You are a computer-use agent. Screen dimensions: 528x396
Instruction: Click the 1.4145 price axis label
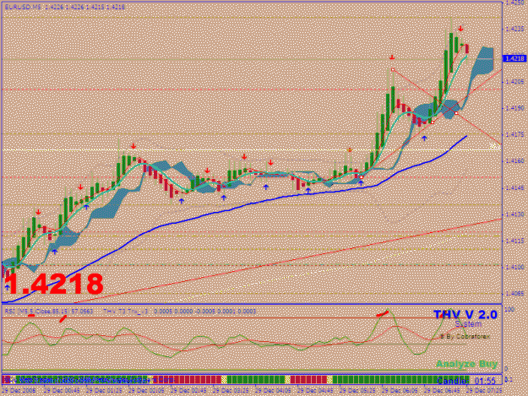514,187
